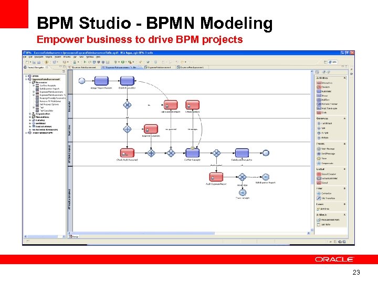Open the Edit menu

(30, 57)
